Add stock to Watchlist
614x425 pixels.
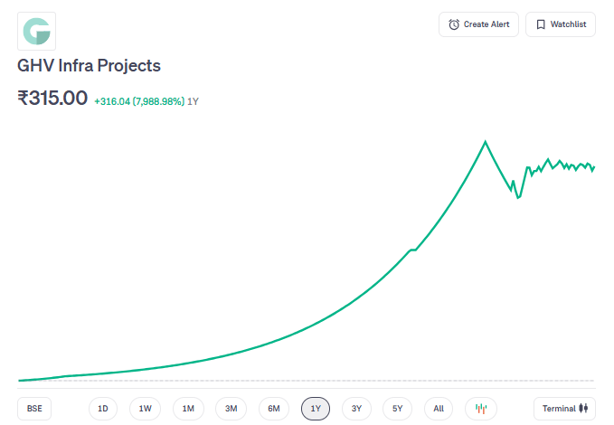[561, 24]
